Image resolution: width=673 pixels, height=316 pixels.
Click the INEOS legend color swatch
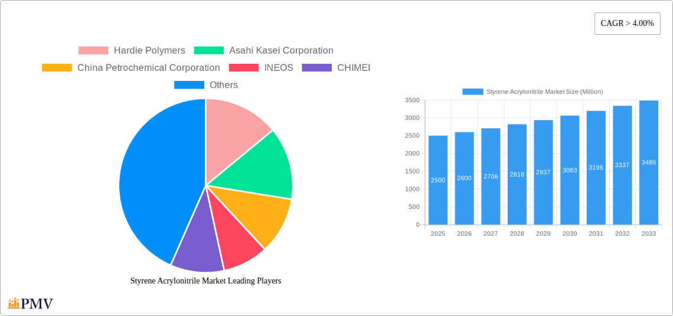coord(244,68)
